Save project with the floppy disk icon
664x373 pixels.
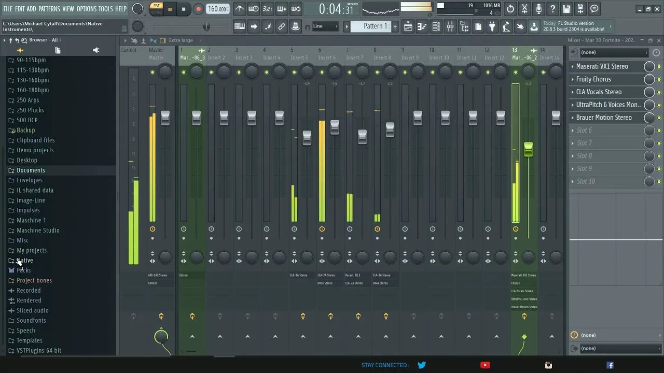(566, 9)
